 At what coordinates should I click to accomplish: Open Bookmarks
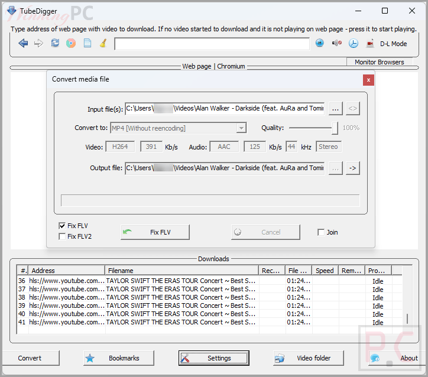(x=119, y=358)
